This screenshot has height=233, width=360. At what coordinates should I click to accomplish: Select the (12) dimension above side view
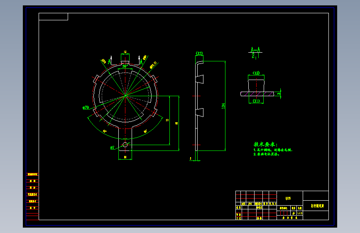(199, 53)
